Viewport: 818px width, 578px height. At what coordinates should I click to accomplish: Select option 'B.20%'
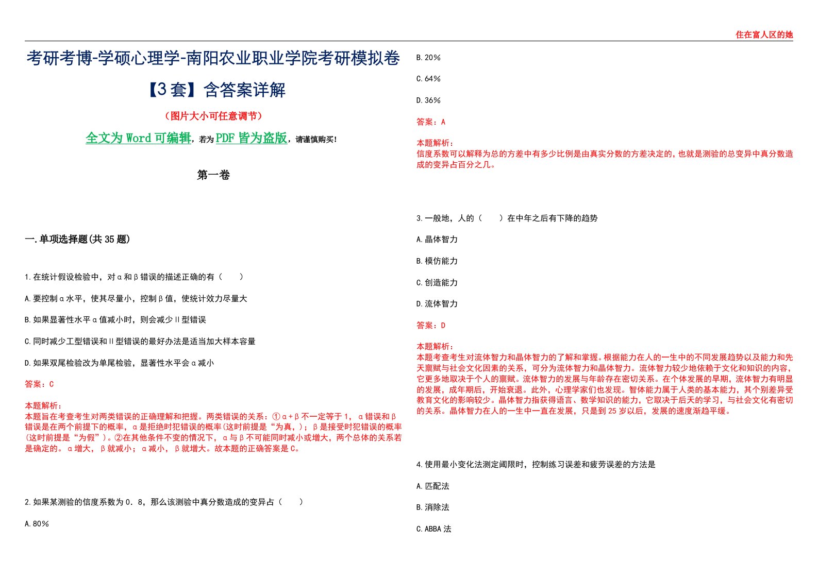(x=428, y=58)
